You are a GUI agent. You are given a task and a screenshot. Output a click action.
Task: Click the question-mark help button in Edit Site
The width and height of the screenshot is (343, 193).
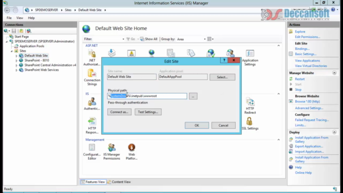(x=224, y=60)
